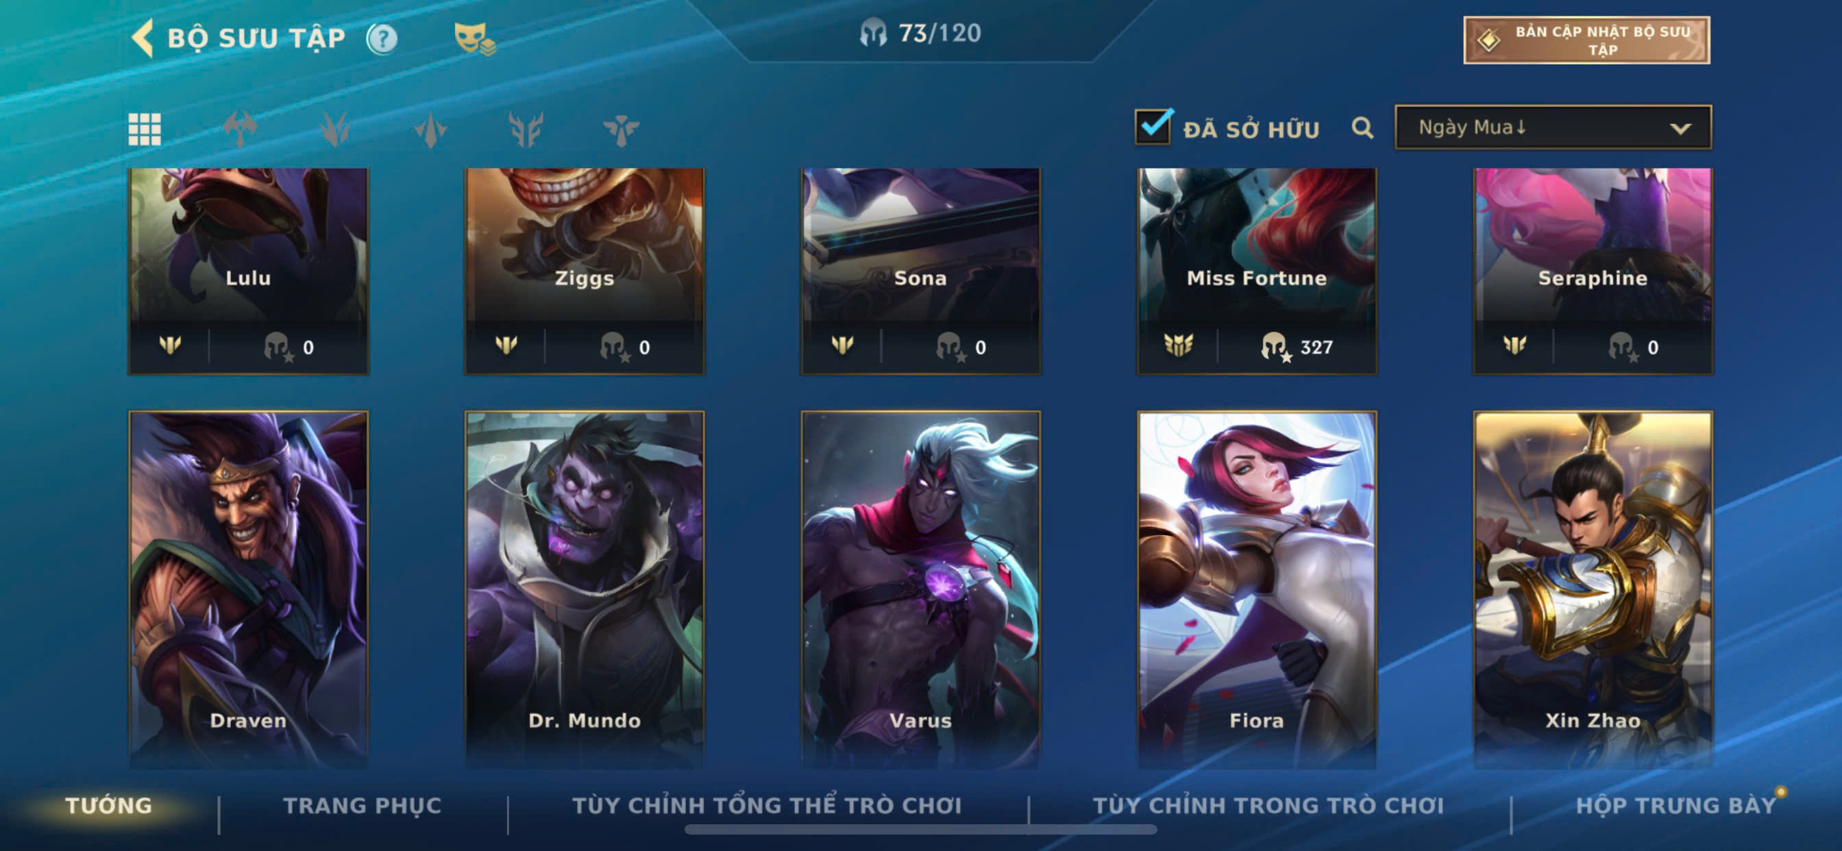
Task: Switch to the Trang Phục tab
Action: click(362, 805)
